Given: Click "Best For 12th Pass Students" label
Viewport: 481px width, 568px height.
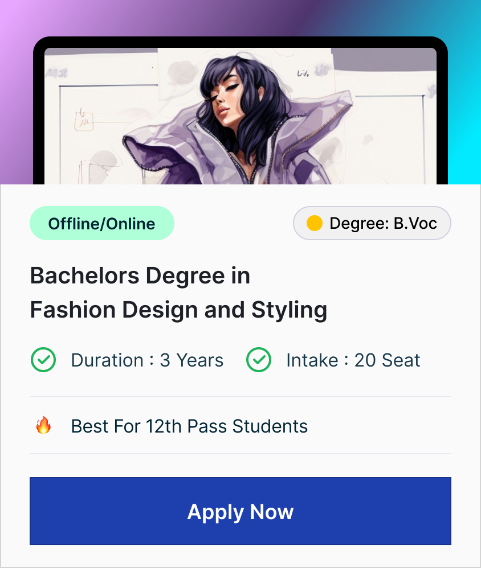Looking at the screenshot, I should click(x=189, y=426).
